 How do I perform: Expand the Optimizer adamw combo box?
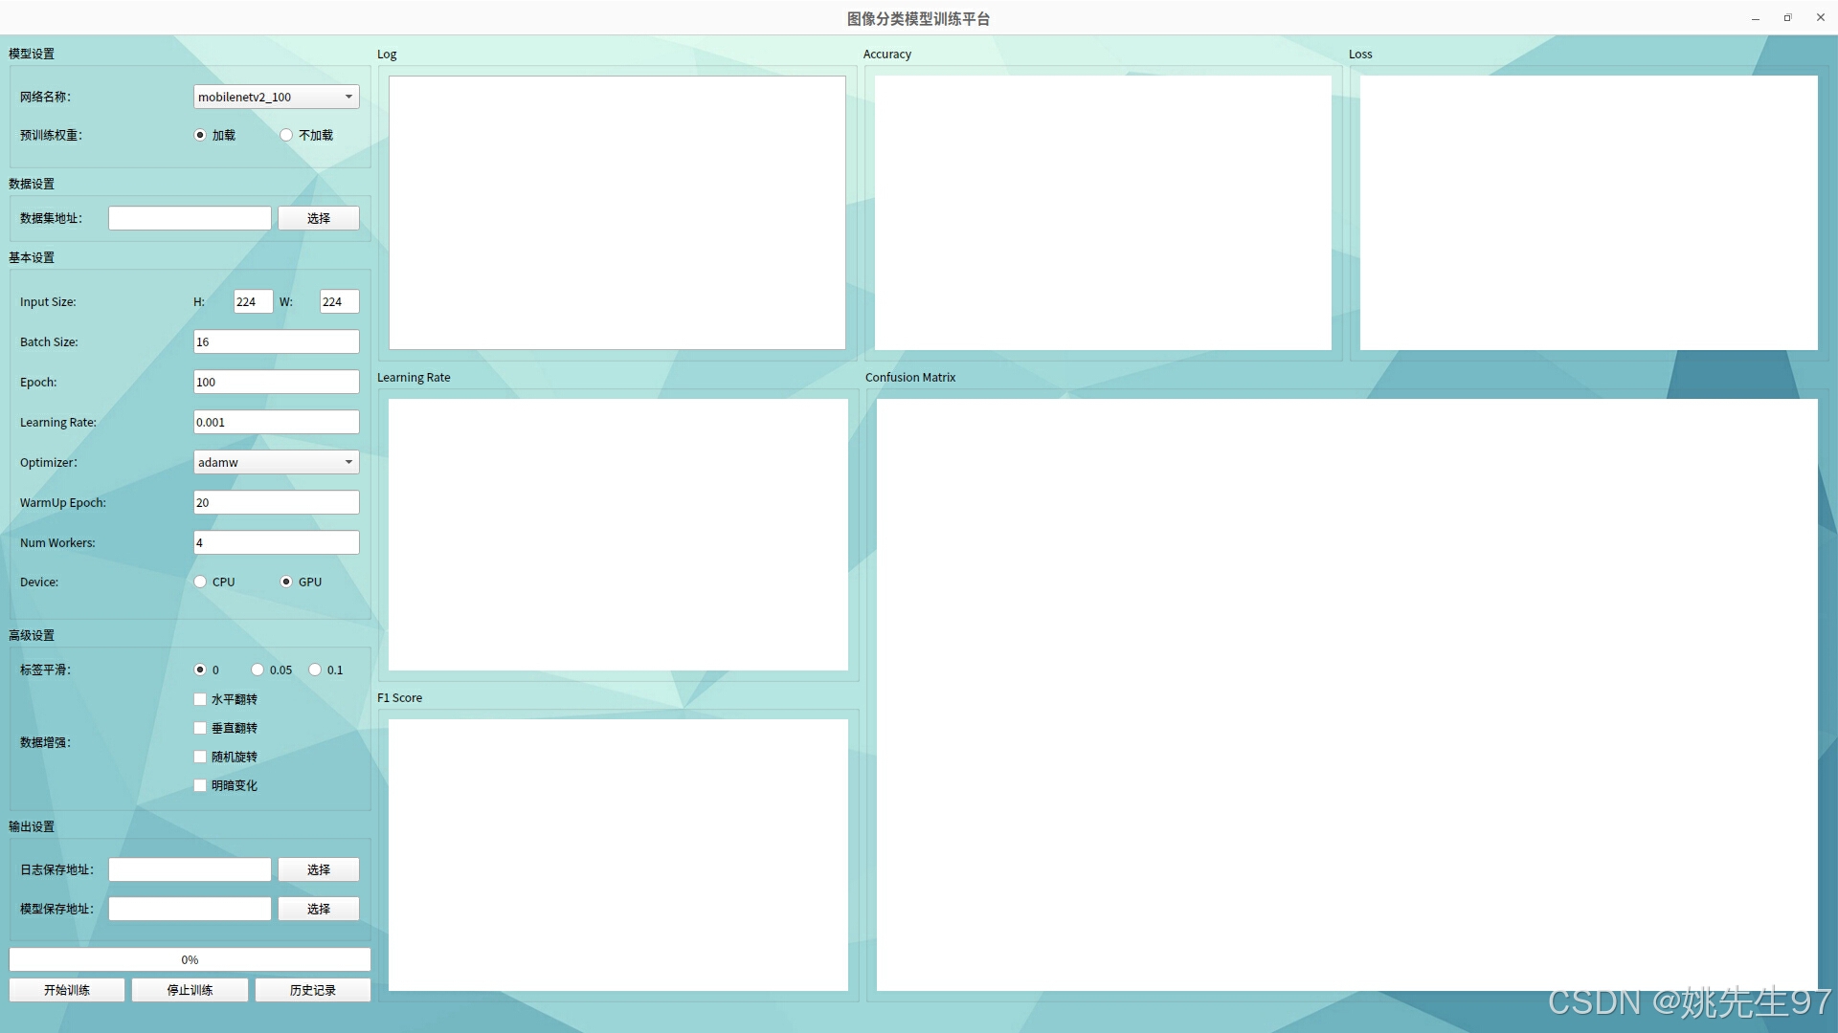click(276, 462)
